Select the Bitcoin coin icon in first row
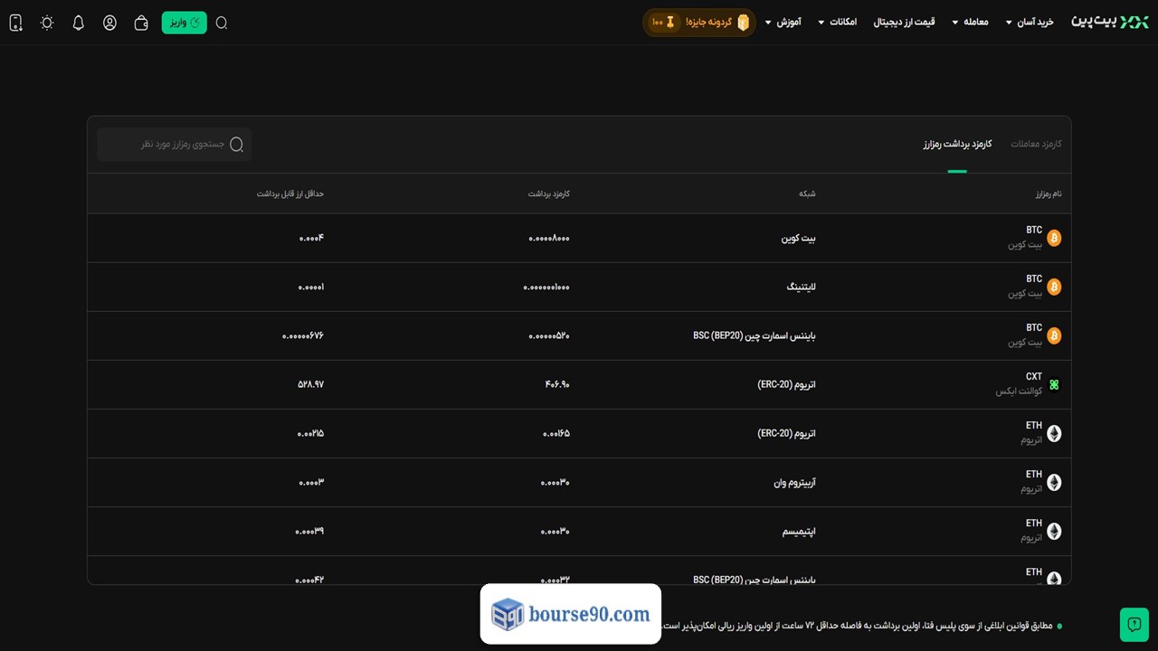The image size is (1158, 651). tap(1053, 238)
